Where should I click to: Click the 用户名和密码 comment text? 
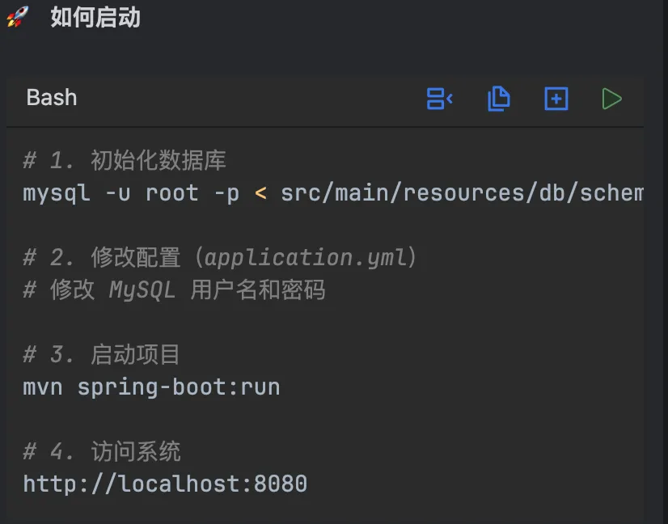[x=258, y=290]
